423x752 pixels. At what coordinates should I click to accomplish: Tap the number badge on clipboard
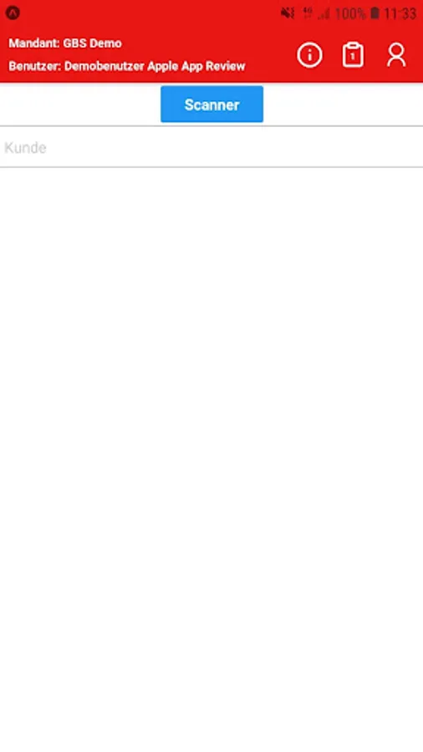click(x=353, y=57)
